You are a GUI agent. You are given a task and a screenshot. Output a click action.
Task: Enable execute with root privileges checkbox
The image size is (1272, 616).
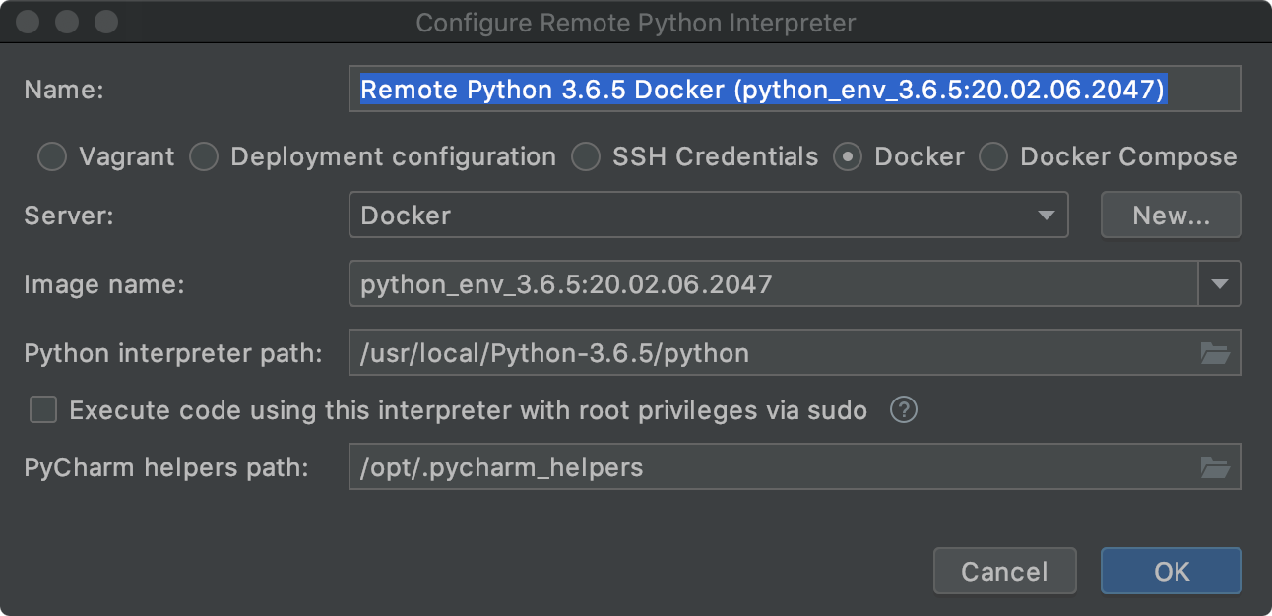click(43, 410)
